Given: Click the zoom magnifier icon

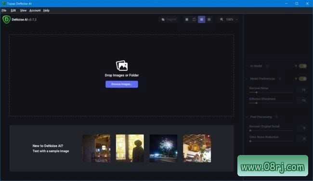Looking at the screenshot, I should (222, 20).
